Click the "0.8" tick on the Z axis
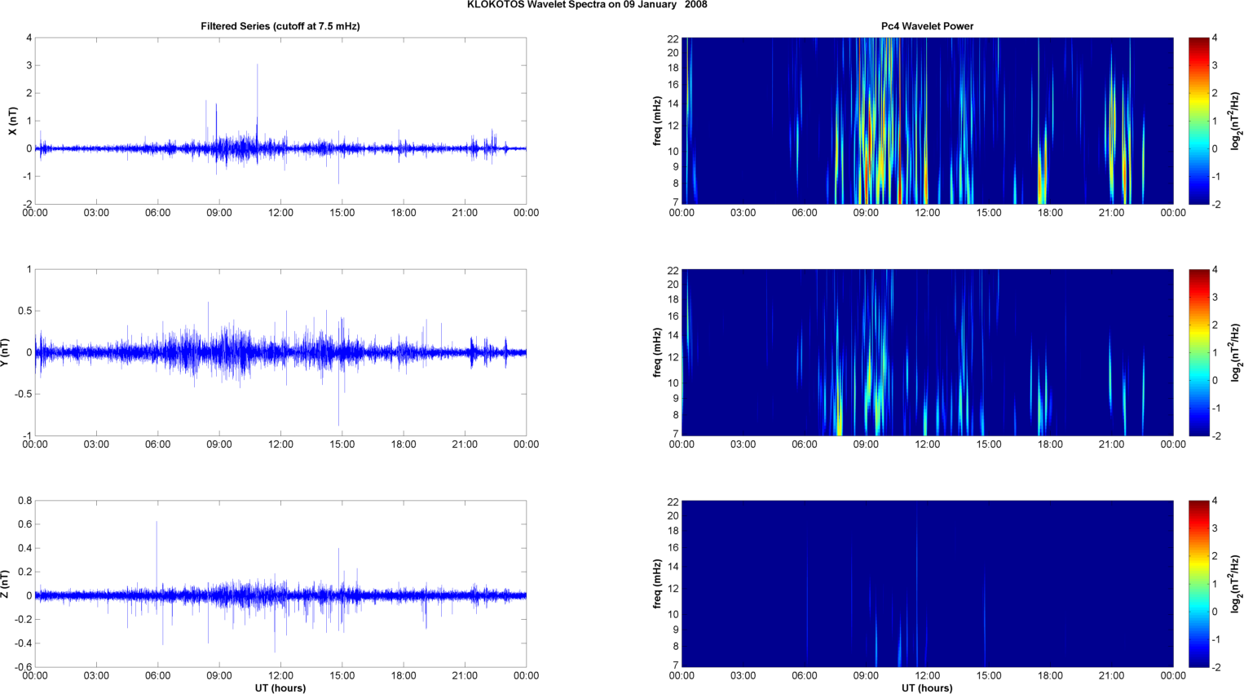 point(24,501)
